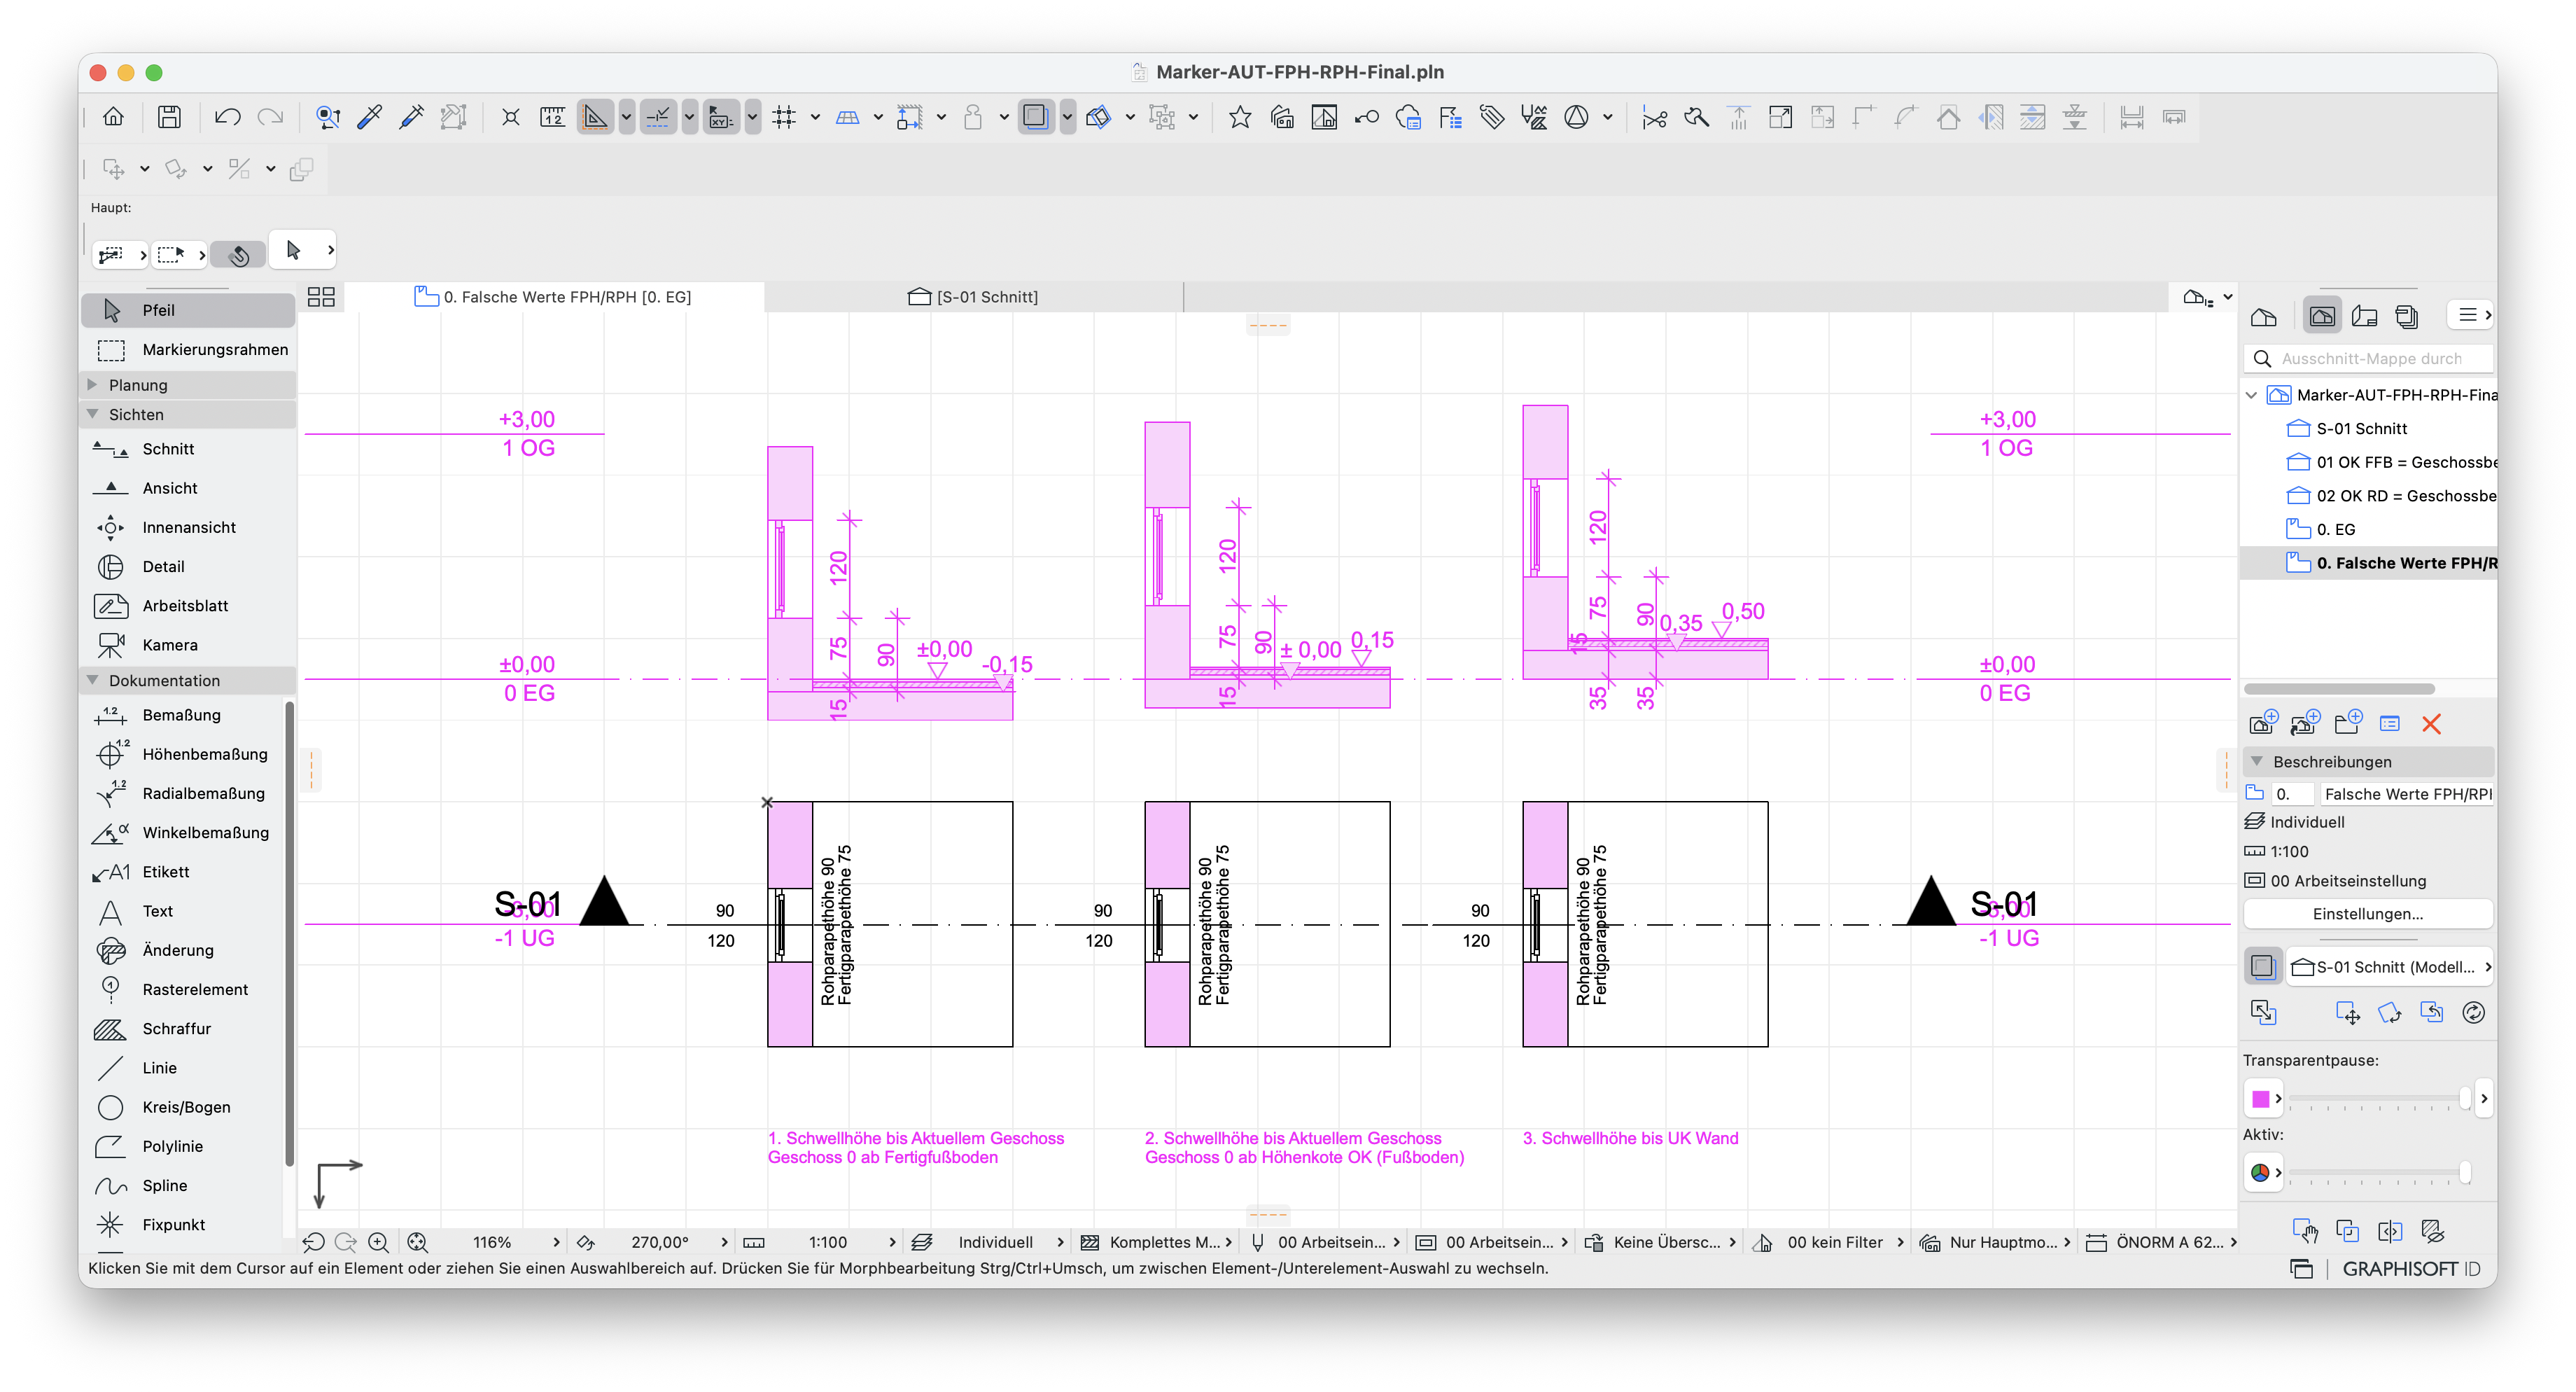Click the Ausschnitt-Mappe search field
The height and width of the screenshot is (1392, 2576).
2369,358
